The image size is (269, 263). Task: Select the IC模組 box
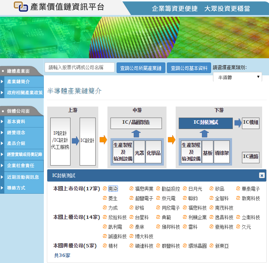pyautogui.click(x=251, y=123)
